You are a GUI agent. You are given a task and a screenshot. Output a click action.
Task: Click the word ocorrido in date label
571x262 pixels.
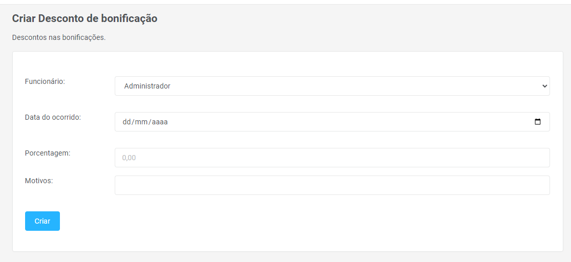coord(67,117)
